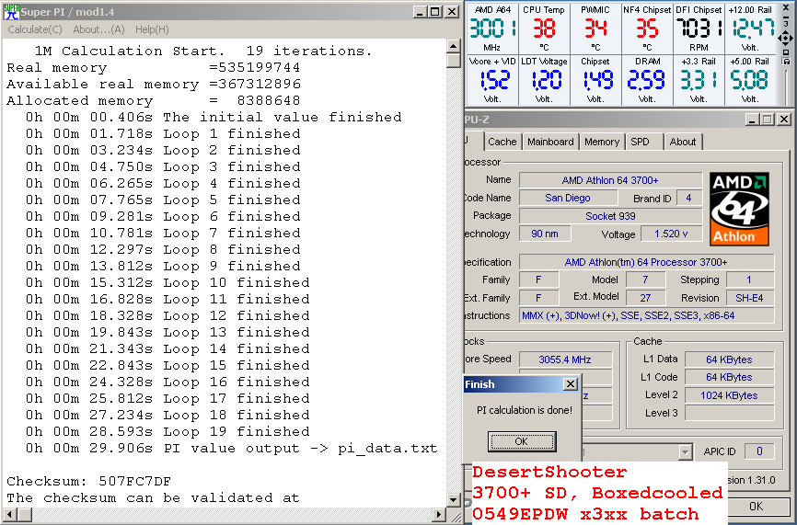Select the DFI Chipset RPM tile

(x=699, y=28)
